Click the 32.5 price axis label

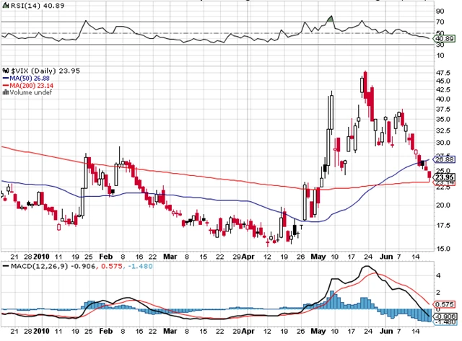[443, 130]
